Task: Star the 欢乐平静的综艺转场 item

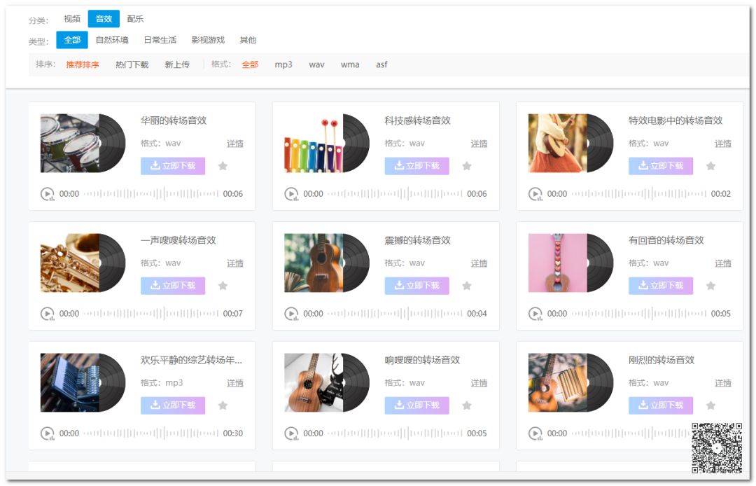Action: tap(223, 405)
